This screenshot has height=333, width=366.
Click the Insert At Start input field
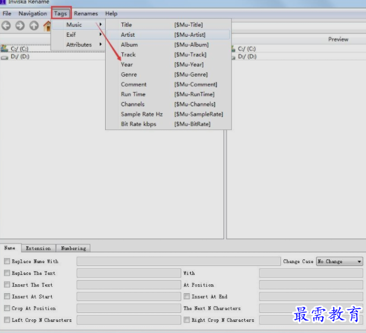(129, 297)
